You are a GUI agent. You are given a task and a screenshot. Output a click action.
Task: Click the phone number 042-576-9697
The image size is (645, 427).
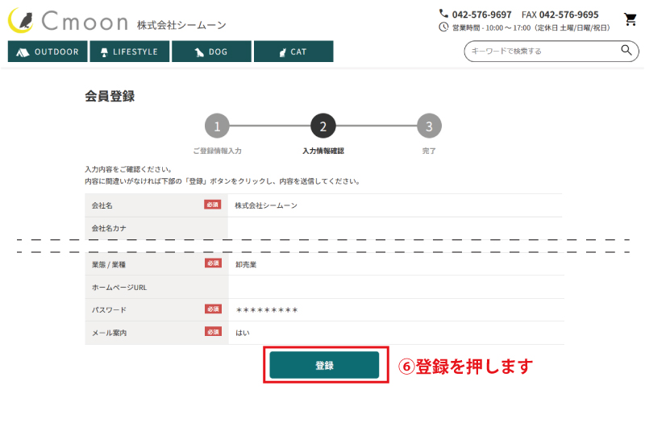pyautogui.click(x=481, y=15)
